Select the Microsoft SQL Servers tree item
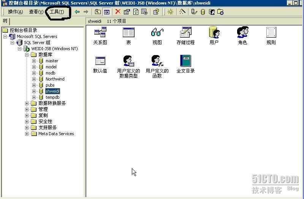Viewport: 304px width, 199px height. [x=37, y=36]
